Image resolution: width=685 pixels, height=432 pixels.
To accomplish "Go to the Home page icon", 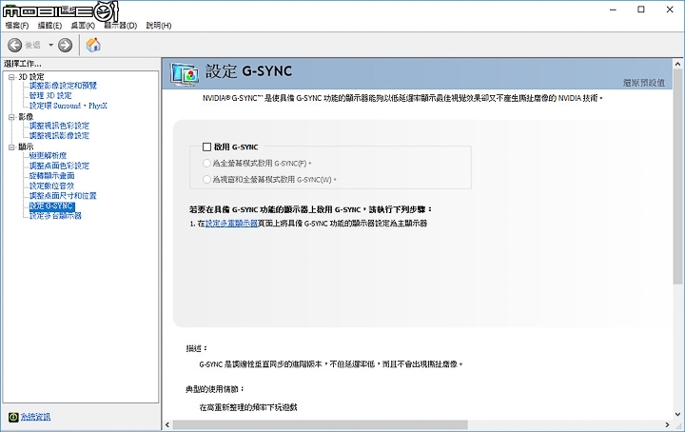I will [93, 45].
